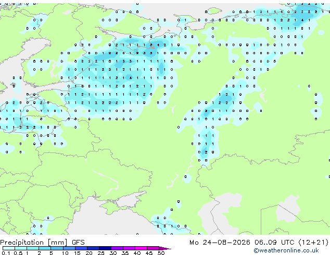This screenshot has width=330, height=255.
Task: Click the 45–50 mm legend color swatch
Action: (153, 248)
